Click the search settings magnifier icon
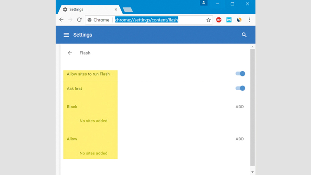This screenshot has height=175, width=311. click(x=244, y=35)
